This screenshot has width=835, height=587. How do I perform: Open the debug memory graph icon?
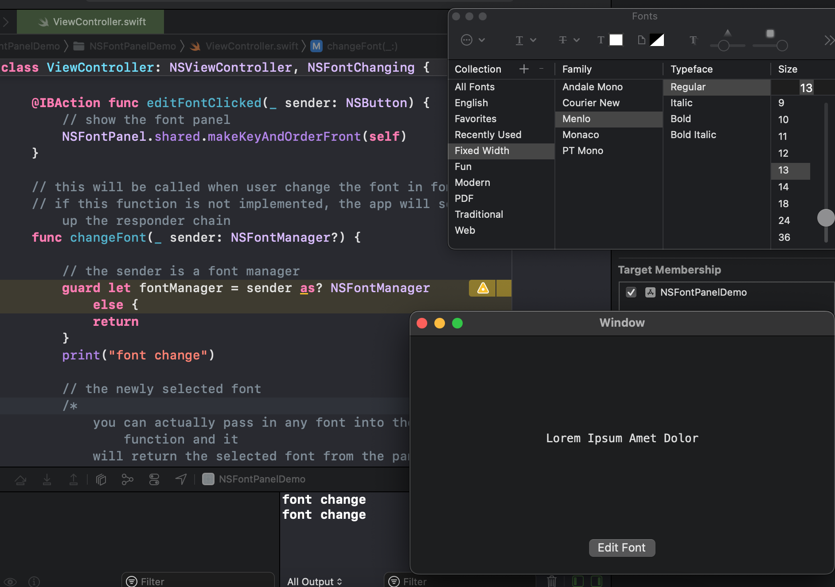[128, 479]
